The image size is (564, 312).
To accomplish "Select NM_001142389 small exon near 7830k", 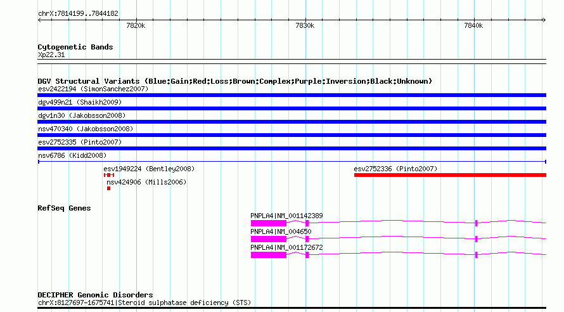I will point(307,223).
